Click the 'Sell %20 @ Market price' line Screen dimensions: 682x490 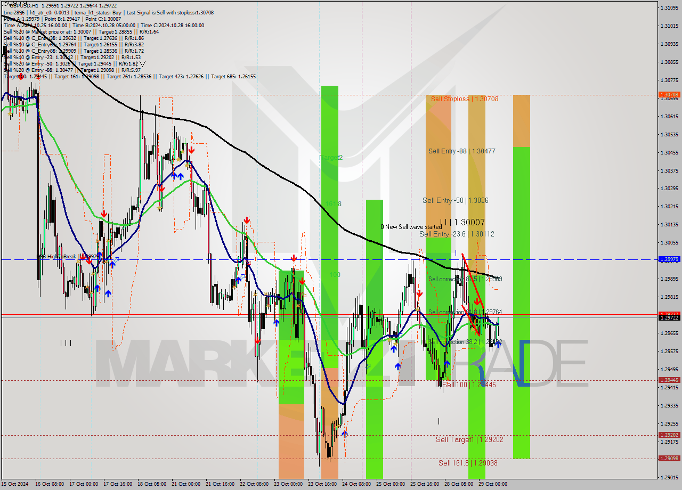81,31
